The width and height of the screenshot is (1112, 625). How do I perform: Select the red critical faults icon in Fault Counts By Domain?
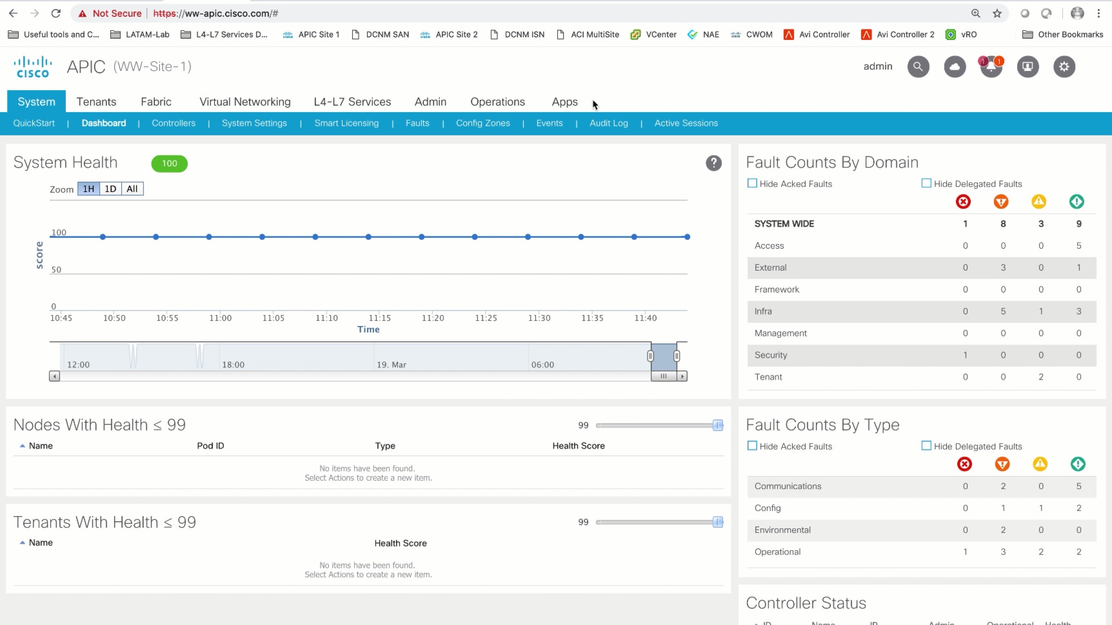tap(963, 202)
